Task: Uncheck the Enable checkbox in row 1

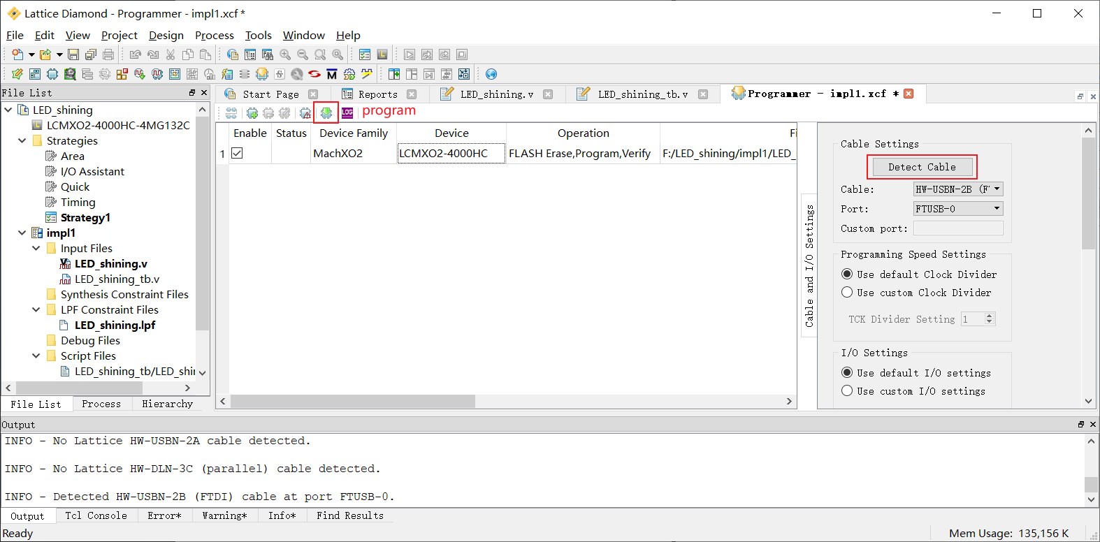Action: pos(237,153)
